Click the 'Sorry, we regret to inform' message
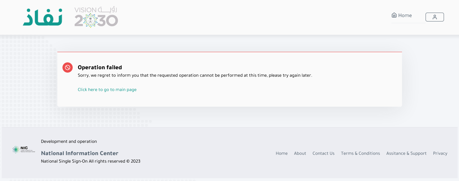459x181 pixels. tap(195, 75)
